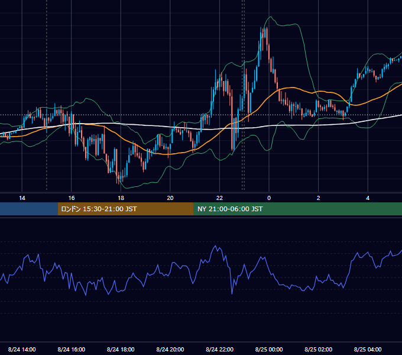Click the 8/24 22:00 date label
This screenshot has height=355, width=402.
tap(219, 349)
